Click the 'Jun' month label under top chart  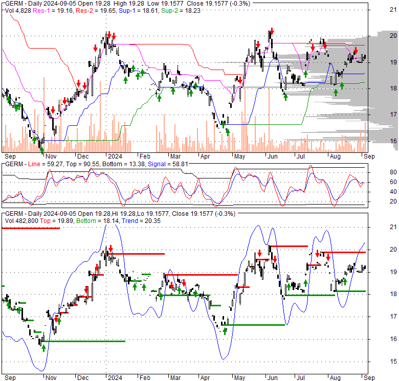point(272,156)
